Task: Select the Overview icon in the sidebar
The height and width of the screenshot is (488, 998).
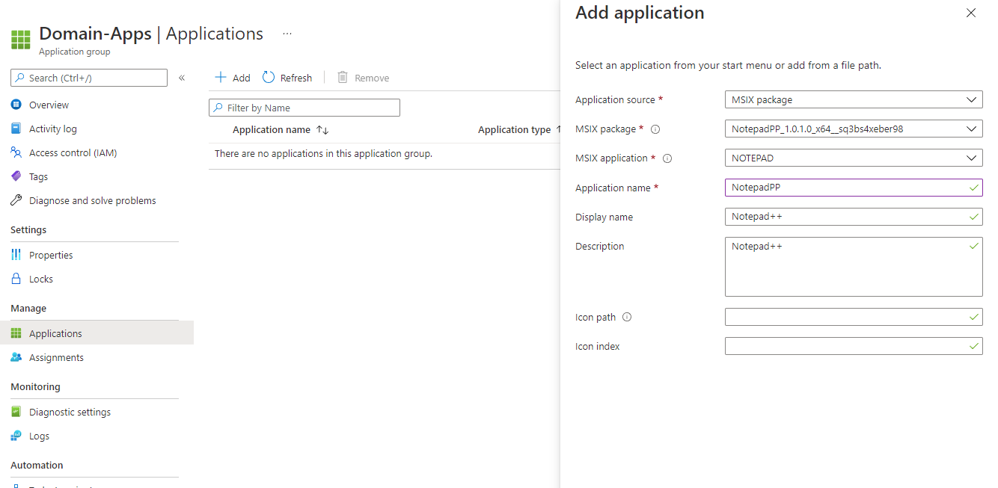Action: 16,104
